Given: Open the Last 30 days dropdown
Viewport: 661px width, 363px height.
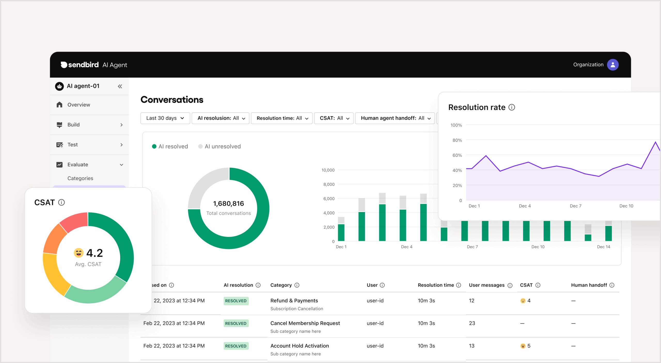Looking at the screenshot, I should [x=165, y=118].
